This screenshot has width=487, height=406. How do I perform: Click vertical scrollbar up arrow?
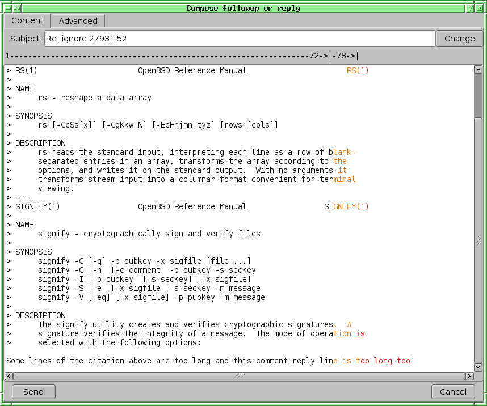tap(478, 70)
